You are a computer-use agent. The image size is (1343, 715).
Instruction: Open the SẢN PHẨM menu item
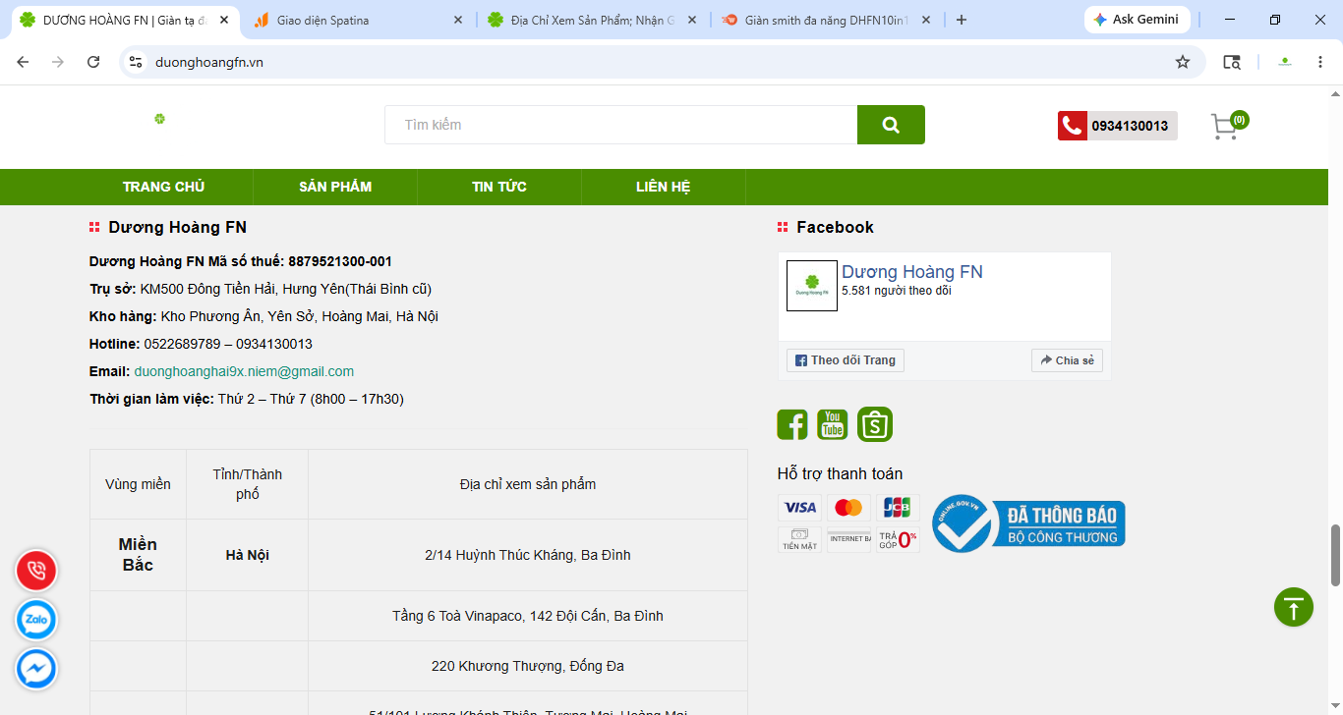point(335,187)
